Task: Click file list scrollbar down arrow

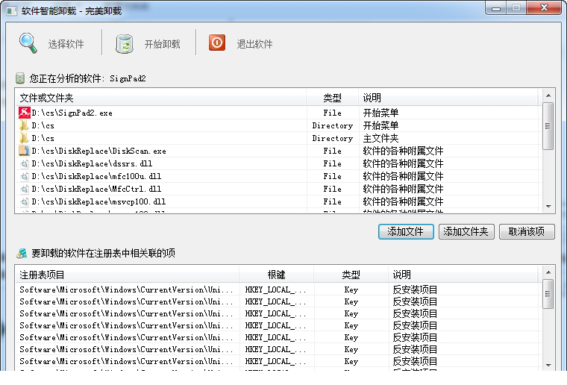Action: click(548, 207)
